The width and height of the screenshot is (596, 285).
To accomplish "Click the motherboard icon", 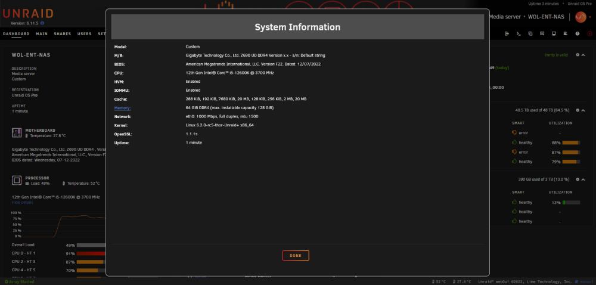I will [x=17, y=132].
